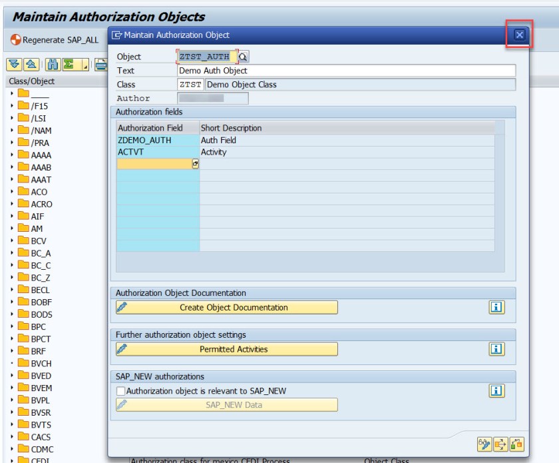The width and height of the screenshot is (559, 463).
Task: Expand the ACO tree node arrow
Action: [x=12, y=191]
